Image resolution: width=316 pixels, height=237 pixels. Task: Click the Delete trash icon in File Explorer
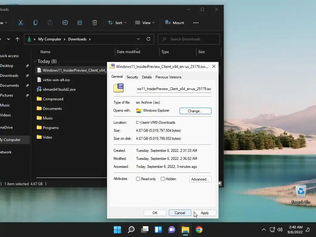coord(95,23)
